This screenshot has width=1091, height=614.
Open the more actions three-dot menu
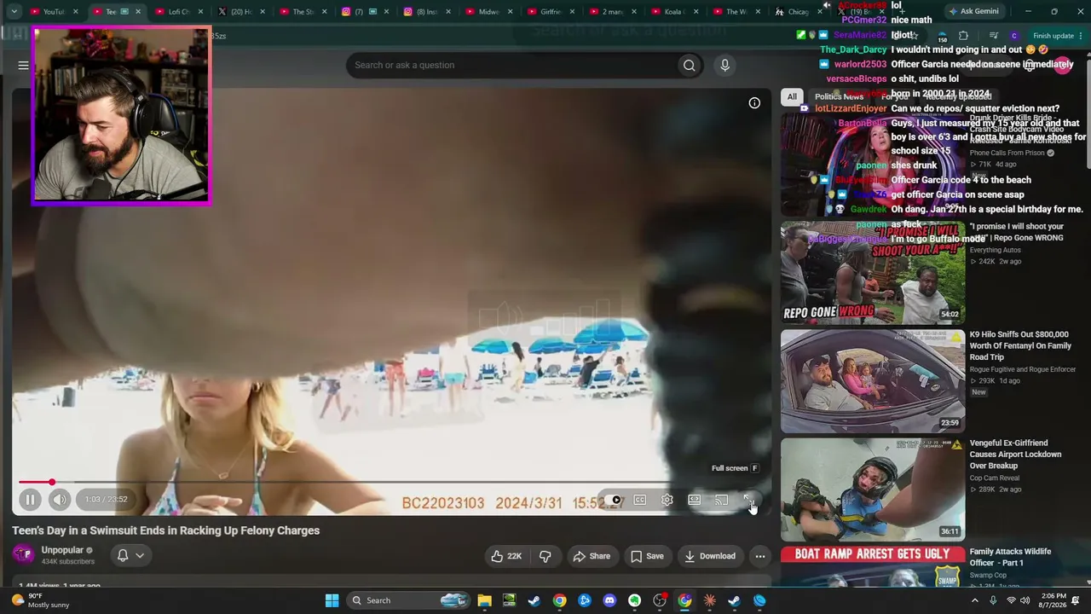tap(760, 556)
